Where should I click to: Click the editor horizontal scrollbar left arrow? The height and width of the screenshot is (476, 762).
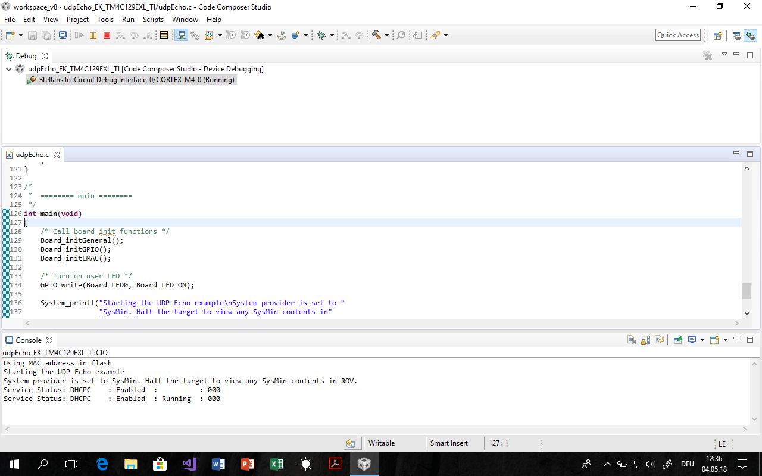pyautogui.click(x=26, y=324)
